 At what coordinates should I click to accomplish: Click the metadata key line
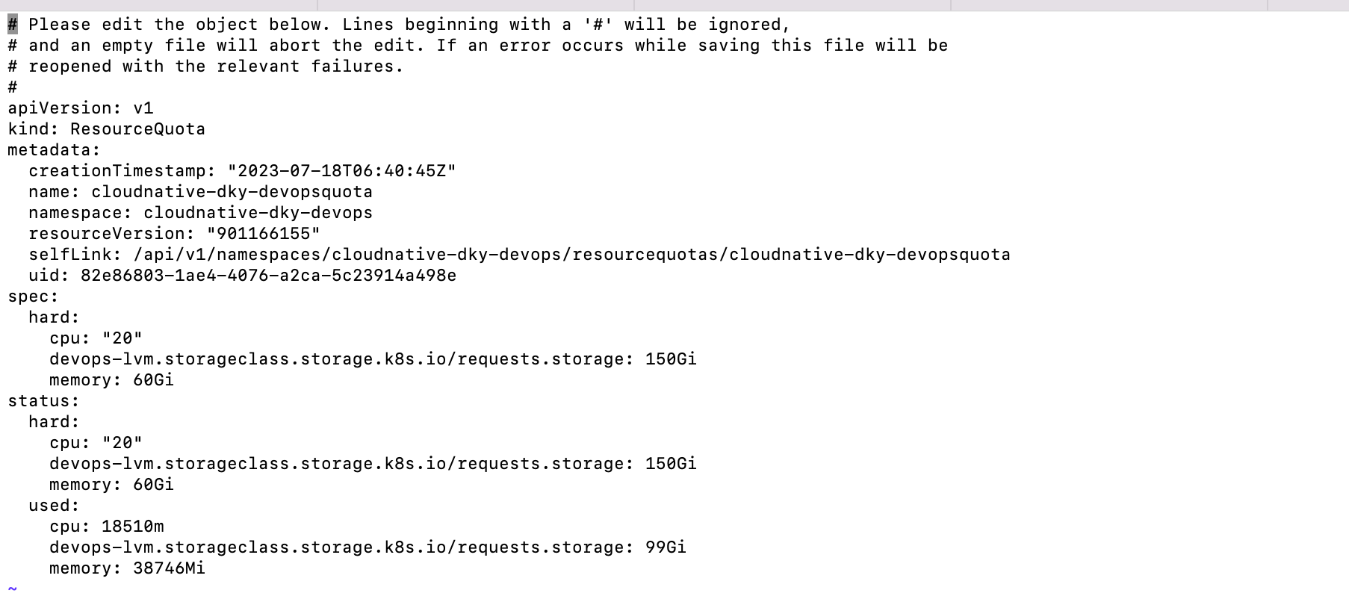pyautogui.click(x=54, y=150)
